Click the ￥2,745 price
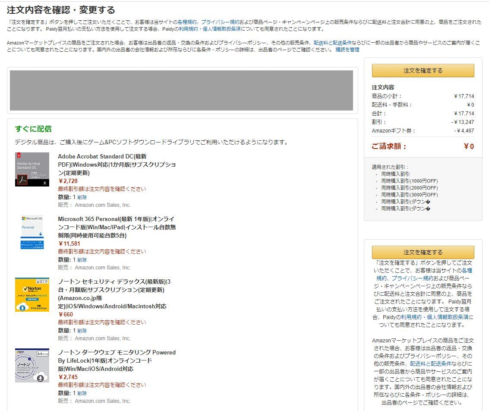The width and height of the screenshot is (489, 411). (68, 377)
